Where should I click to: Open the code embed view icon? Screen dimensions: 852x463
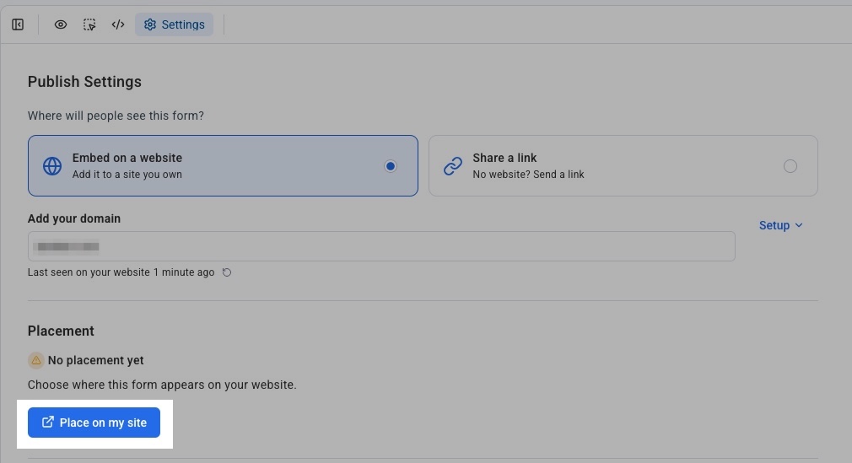[118, 24]
